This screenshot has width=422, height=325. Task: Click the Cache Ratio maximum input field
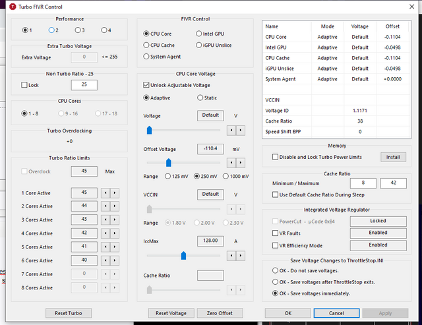tap(394, 183)
